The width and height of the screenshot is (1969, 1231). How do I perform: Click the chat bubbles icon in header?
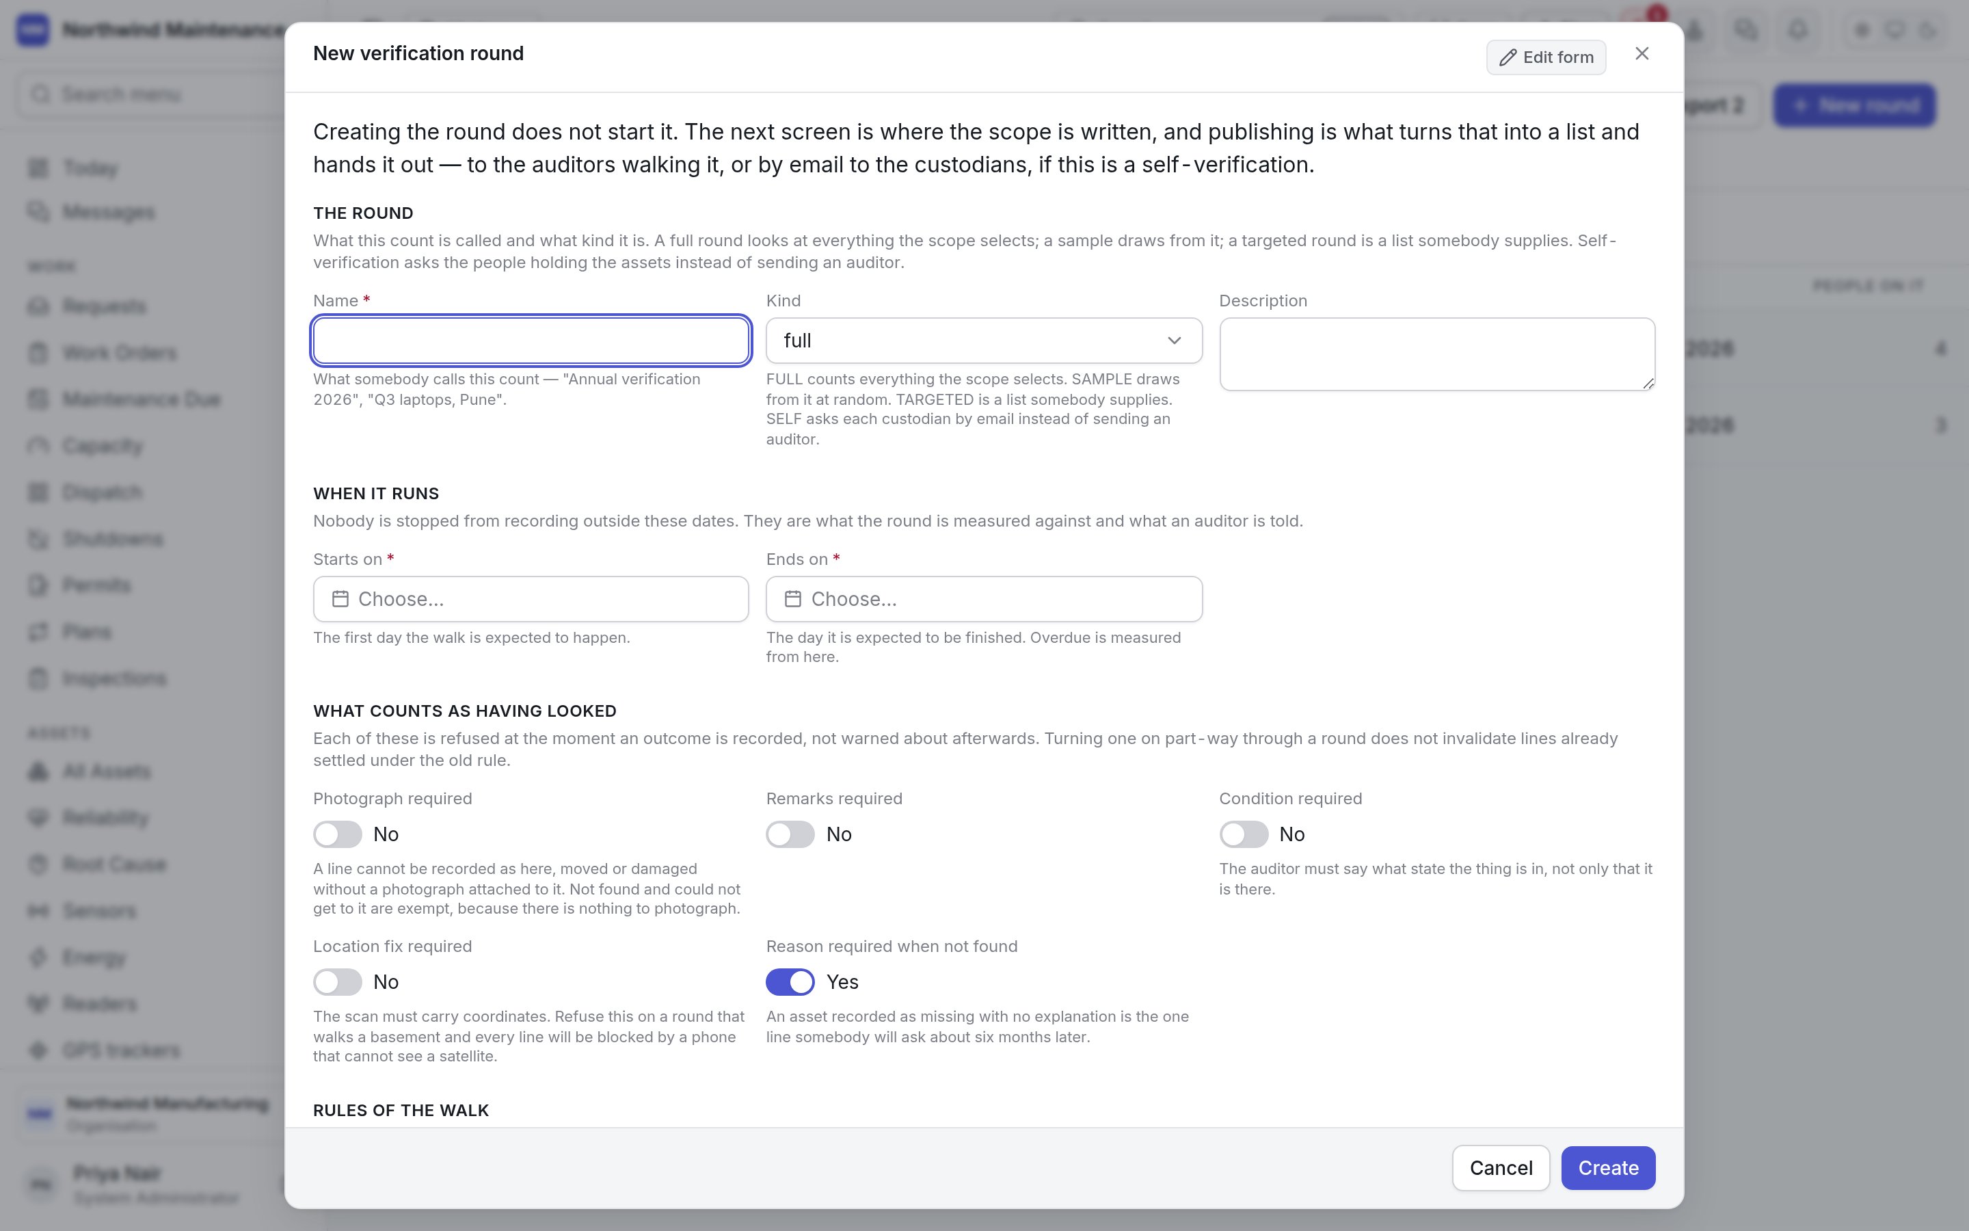click(1746, 30)
